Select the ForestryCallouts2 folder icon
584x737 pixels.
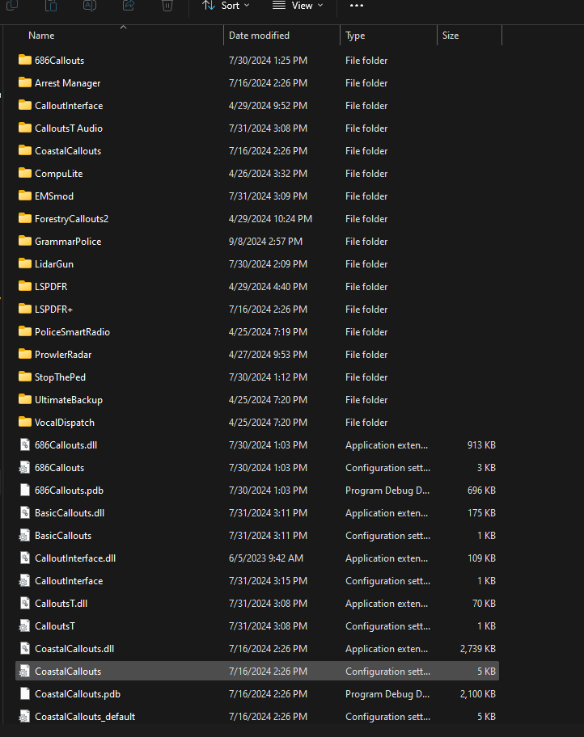[x=25, y=218]
